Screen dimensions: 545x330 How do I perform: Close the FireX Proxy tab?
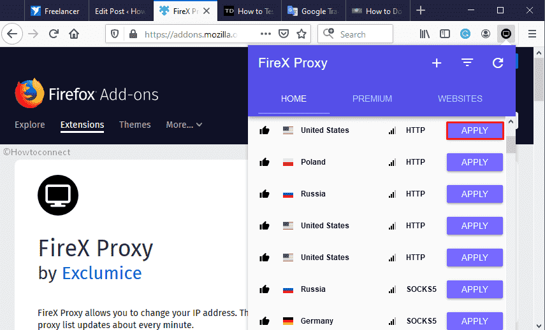click(207, 11)
